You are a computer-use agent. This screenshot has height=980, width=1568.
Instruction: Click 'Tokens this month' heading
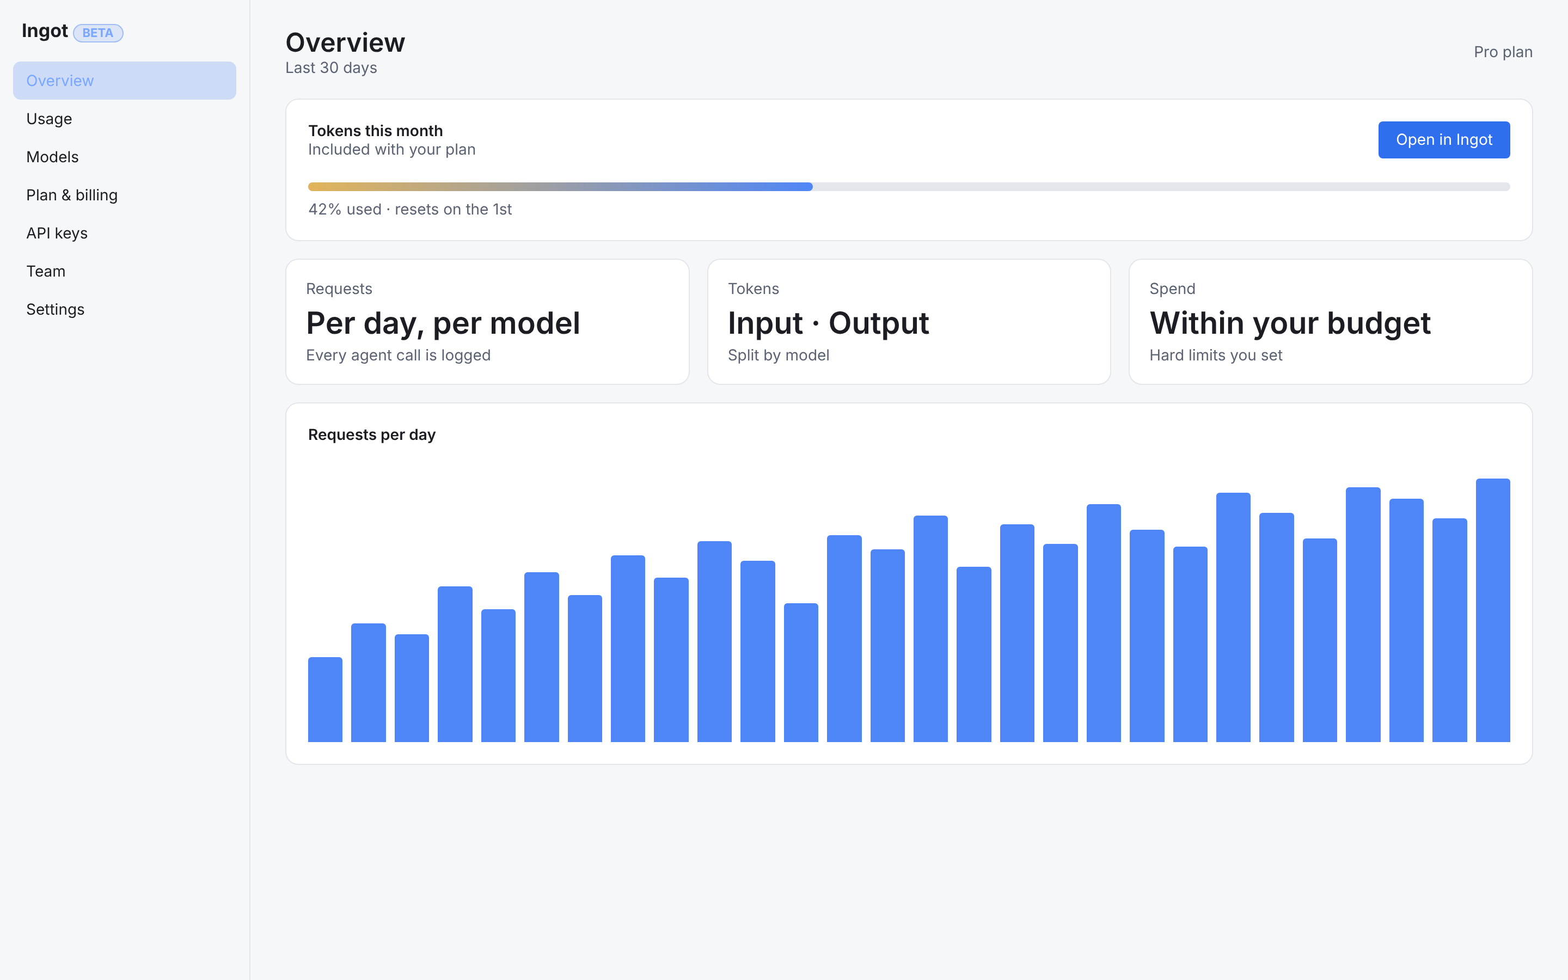[x=375, y=131]
